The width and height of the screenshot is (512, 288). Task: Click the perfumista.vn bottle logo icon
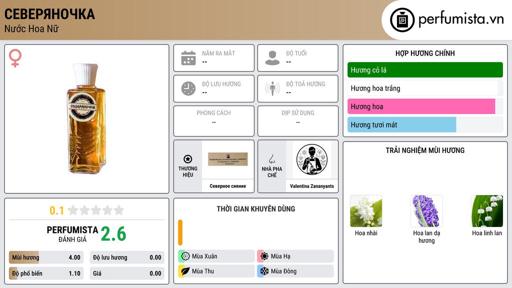tap(402, 20)
